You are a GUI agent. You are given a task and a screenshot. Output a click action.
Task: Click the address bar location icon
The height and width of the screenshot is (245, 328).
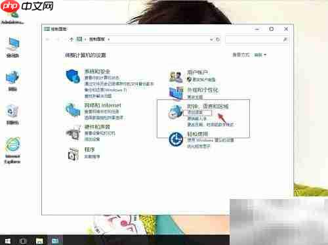pyautogui.click(x=79, y=39)
